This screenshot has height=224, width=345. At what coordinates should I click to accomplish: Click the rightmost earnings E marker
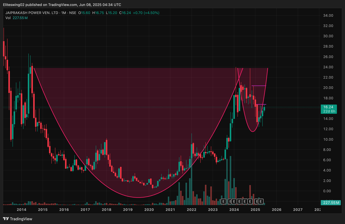coord(261,202)
